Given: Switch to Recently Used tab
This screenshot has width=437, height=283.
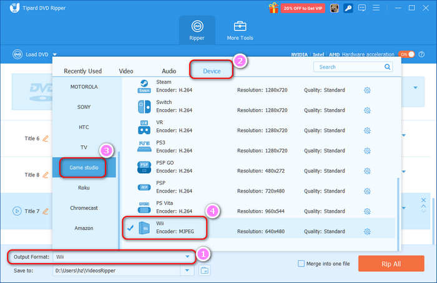Looking at the screenshot, I should tap(82, 71).
